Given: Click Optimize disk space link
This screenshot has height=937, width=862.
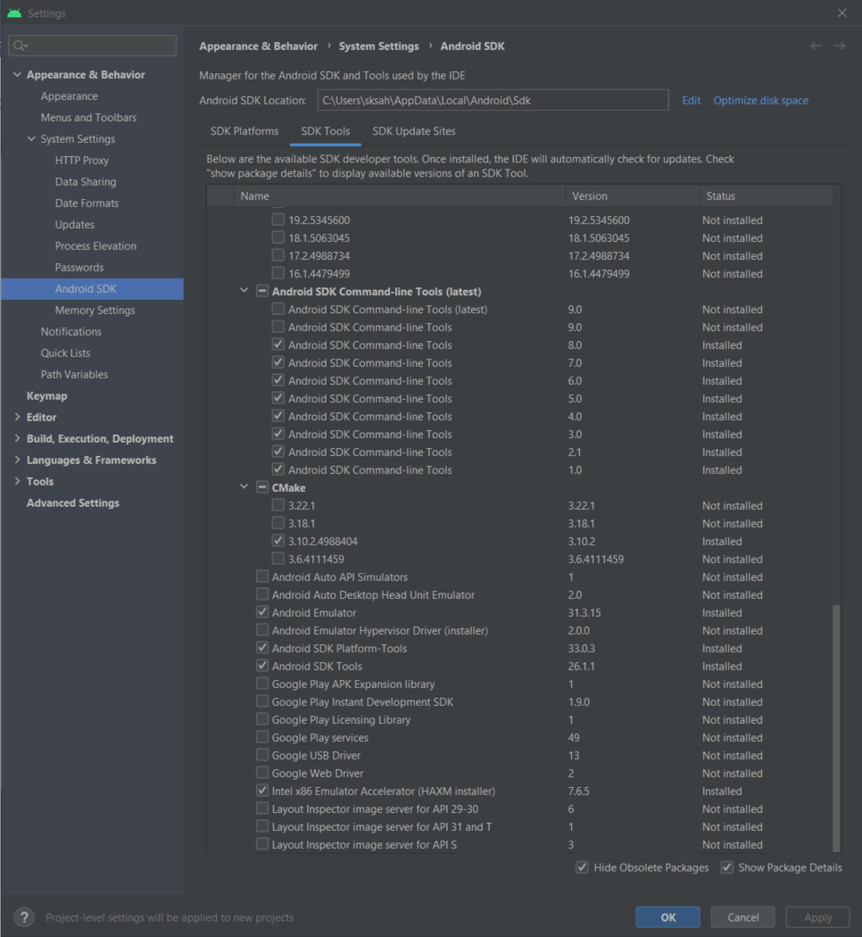Looking at the screenshot, I should 760,100.
